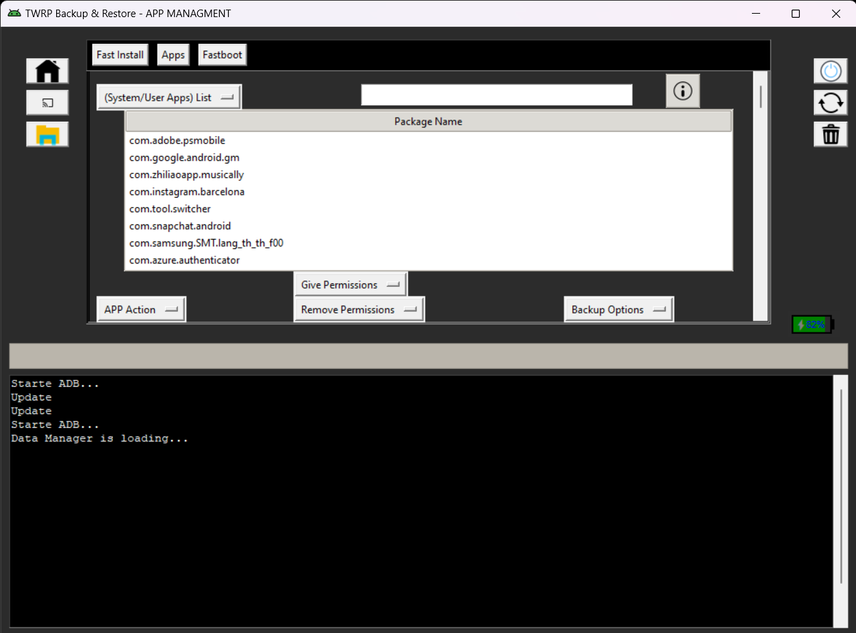856x633 pixels.
Task: Open the (System/User Apps) List dropdown
Action: tap(168, 96)
